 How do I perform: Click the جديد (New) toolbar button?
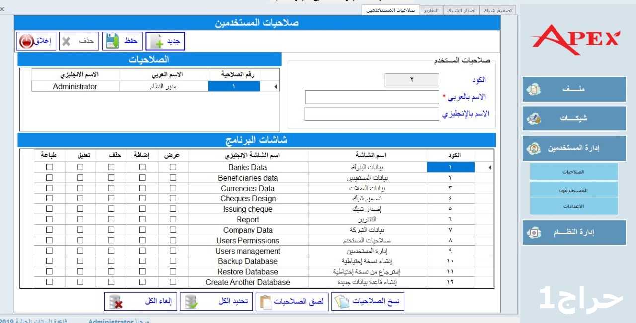click(165, 41)
